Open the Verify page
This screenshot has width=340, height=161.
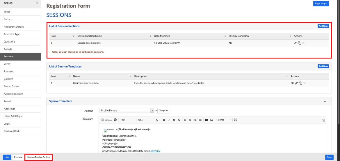(20, 64)
